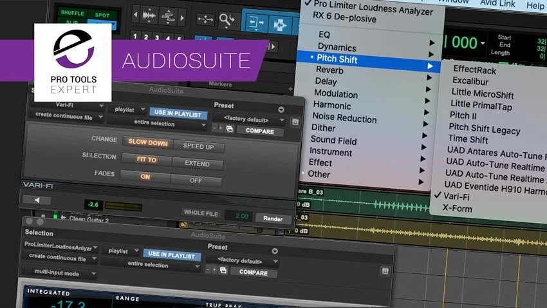Click Pro Limiter square target icon

(x=385, y=271)
